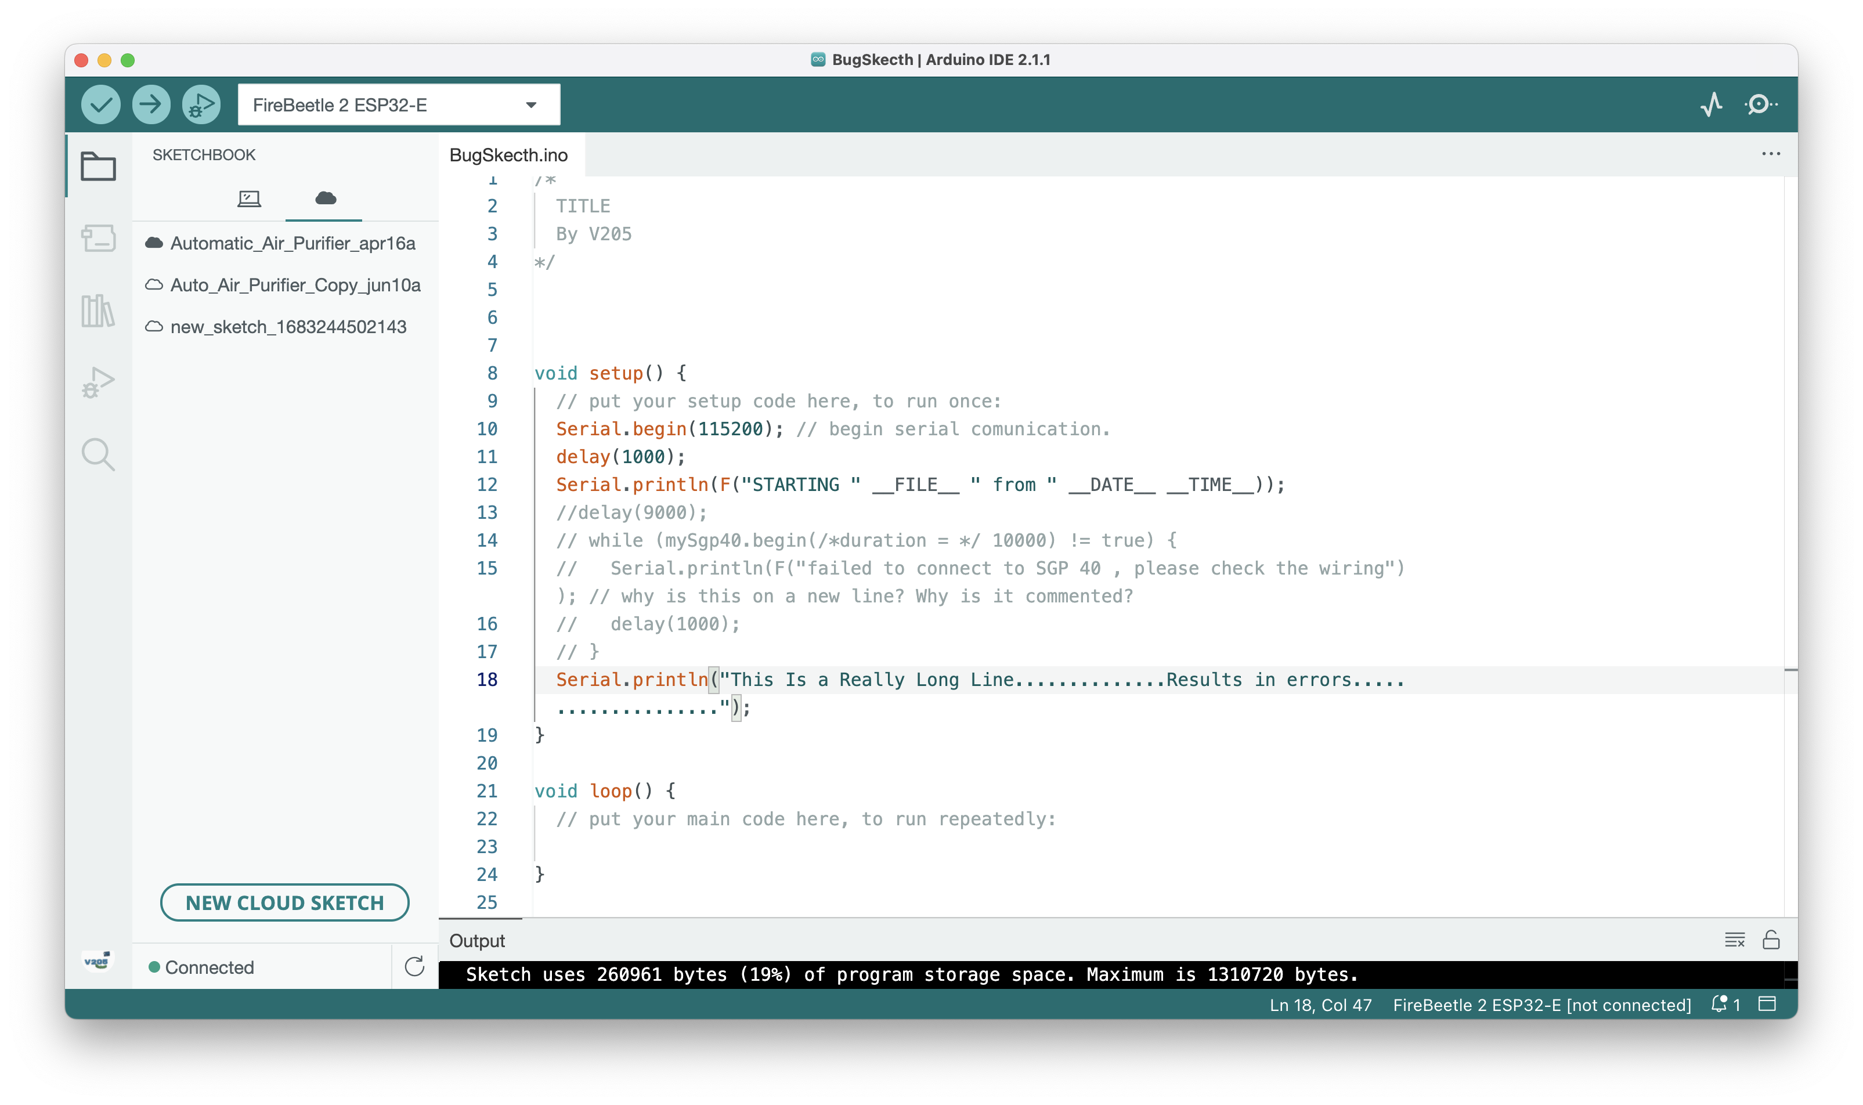Image resolution: width=1863 pixels, height=1105 pixels.
Task: Toggle the output scroll lock icon
Action: pos(1771,940)
